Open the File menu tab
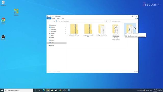 pos(49,18)
